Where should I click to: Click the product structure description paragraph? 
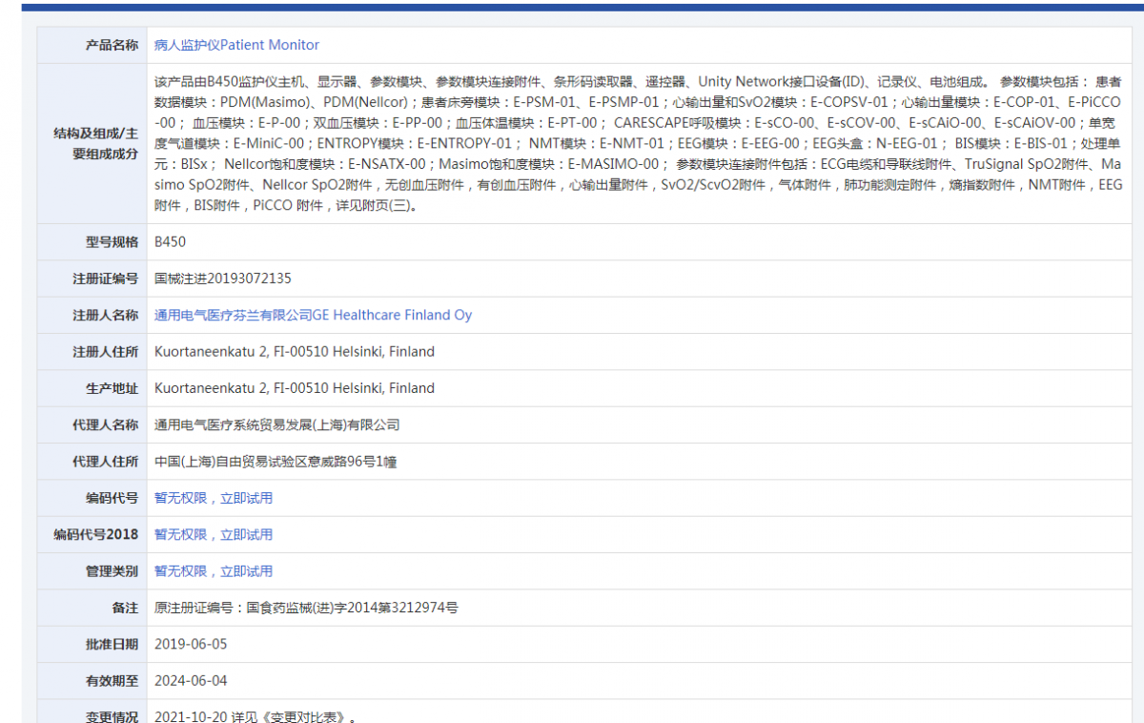click(x=638, y=143)
